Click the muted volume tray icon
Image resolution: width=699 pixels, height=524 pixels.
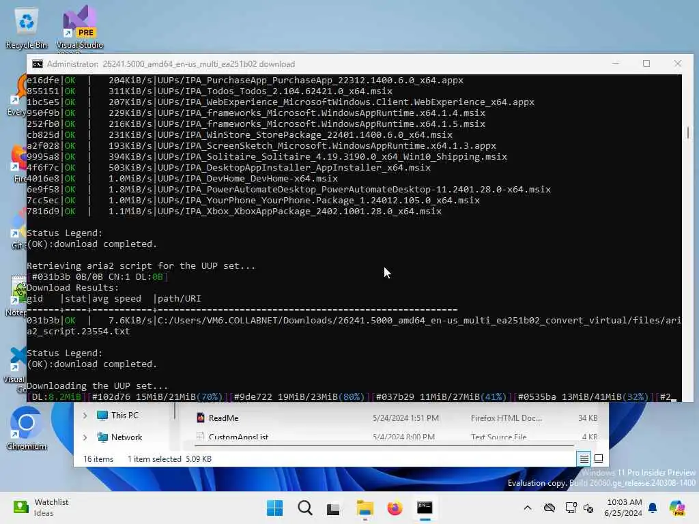coord(588,508)
